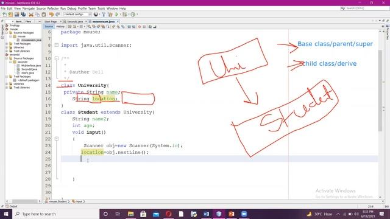
Task: Open the Tools menu
Action: pyautogui.click(x=101, y=9)
